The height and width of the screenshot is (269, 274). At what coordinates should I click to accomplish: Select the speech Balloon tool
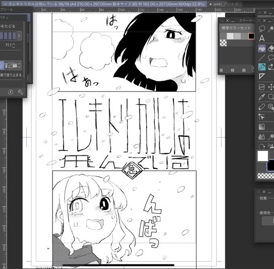tap(271, 57)
